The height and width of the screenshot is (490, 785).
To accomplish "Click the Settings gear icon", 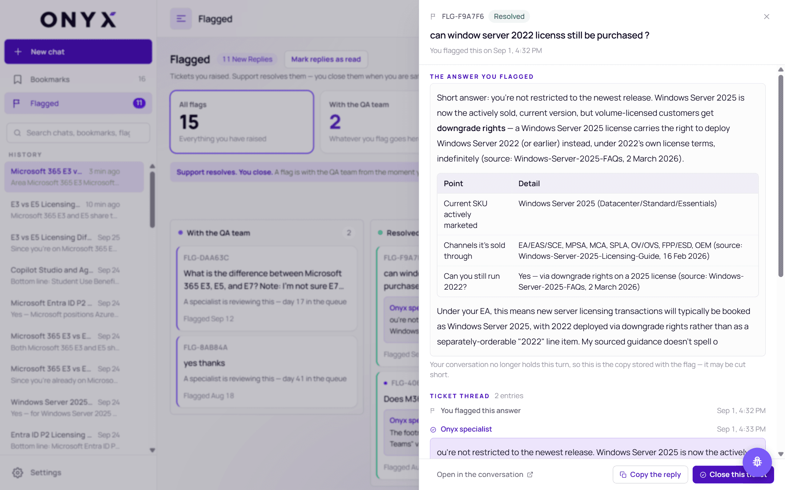I will coord(18,473).
